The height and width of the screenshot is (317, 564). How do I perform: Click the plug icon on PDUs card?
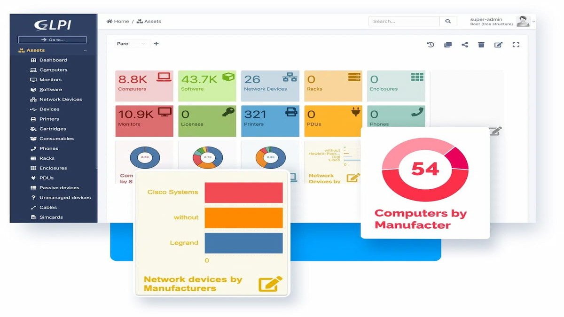click(355, 112)
